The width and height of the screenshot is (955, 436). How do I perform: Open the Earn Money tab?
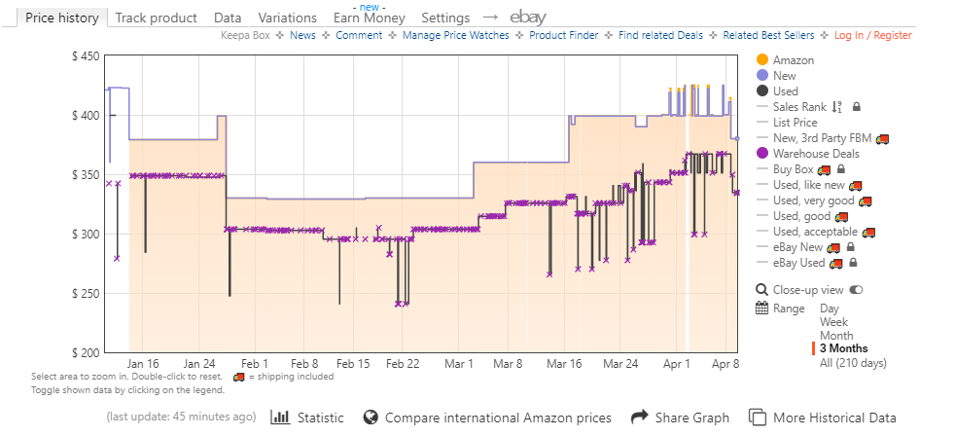370,18
